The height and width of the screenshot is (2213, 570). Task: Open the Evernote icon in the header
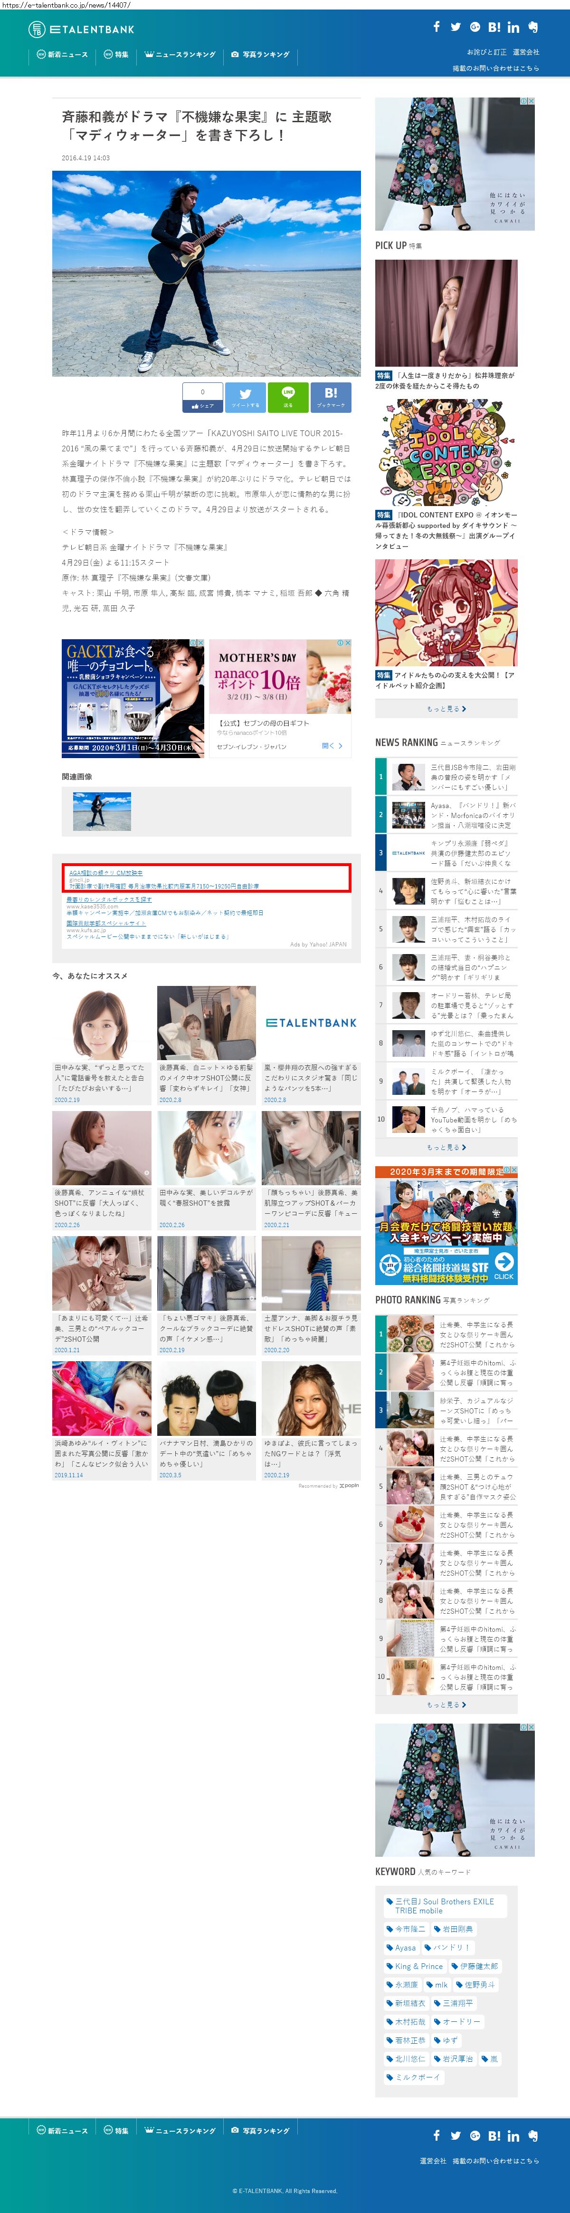point(533,28)
